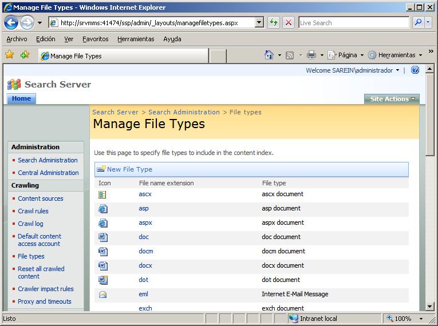Open the 100% zoom level dropdown
Viewport: 438px width, 326px height.
[x=421, y=319]
